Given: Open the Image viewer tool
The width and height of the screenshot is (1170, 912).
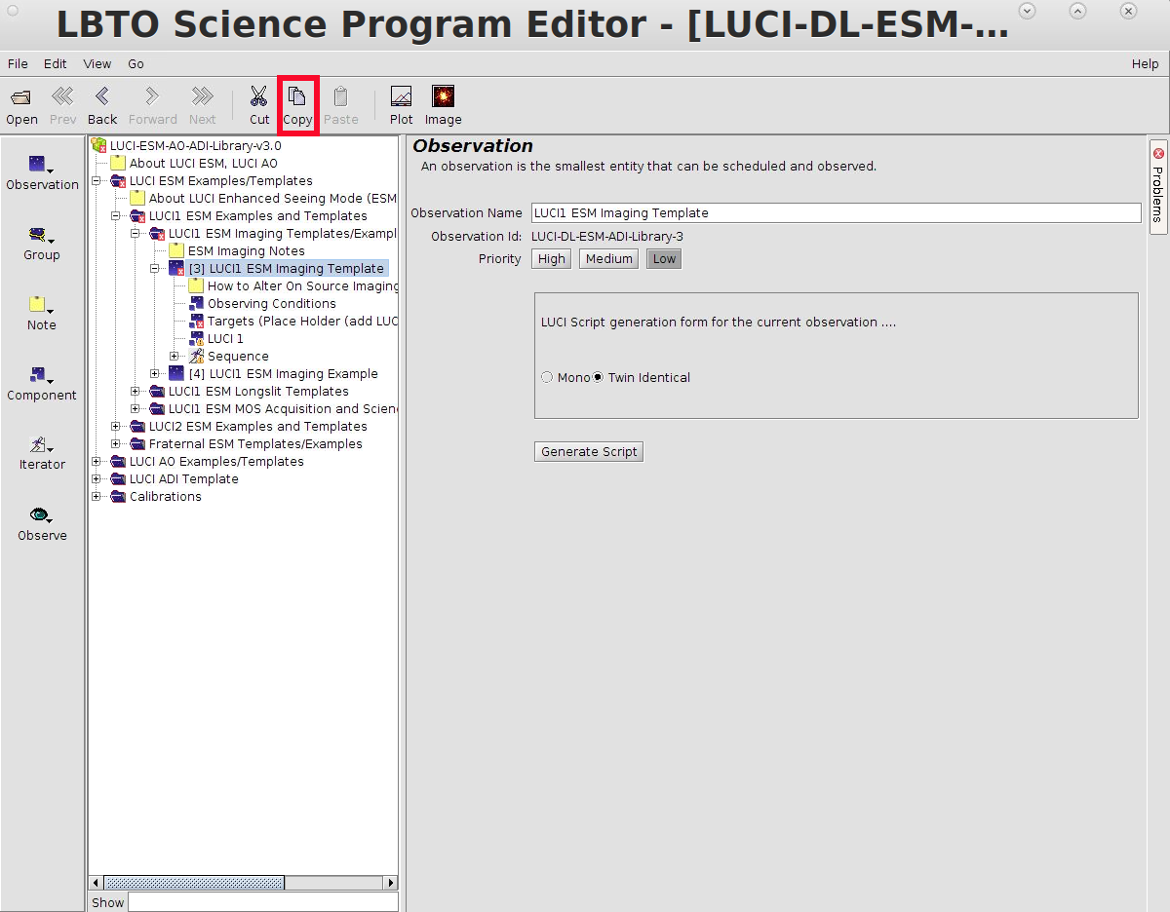Looking at the screenshot, I should click(443, 105).
